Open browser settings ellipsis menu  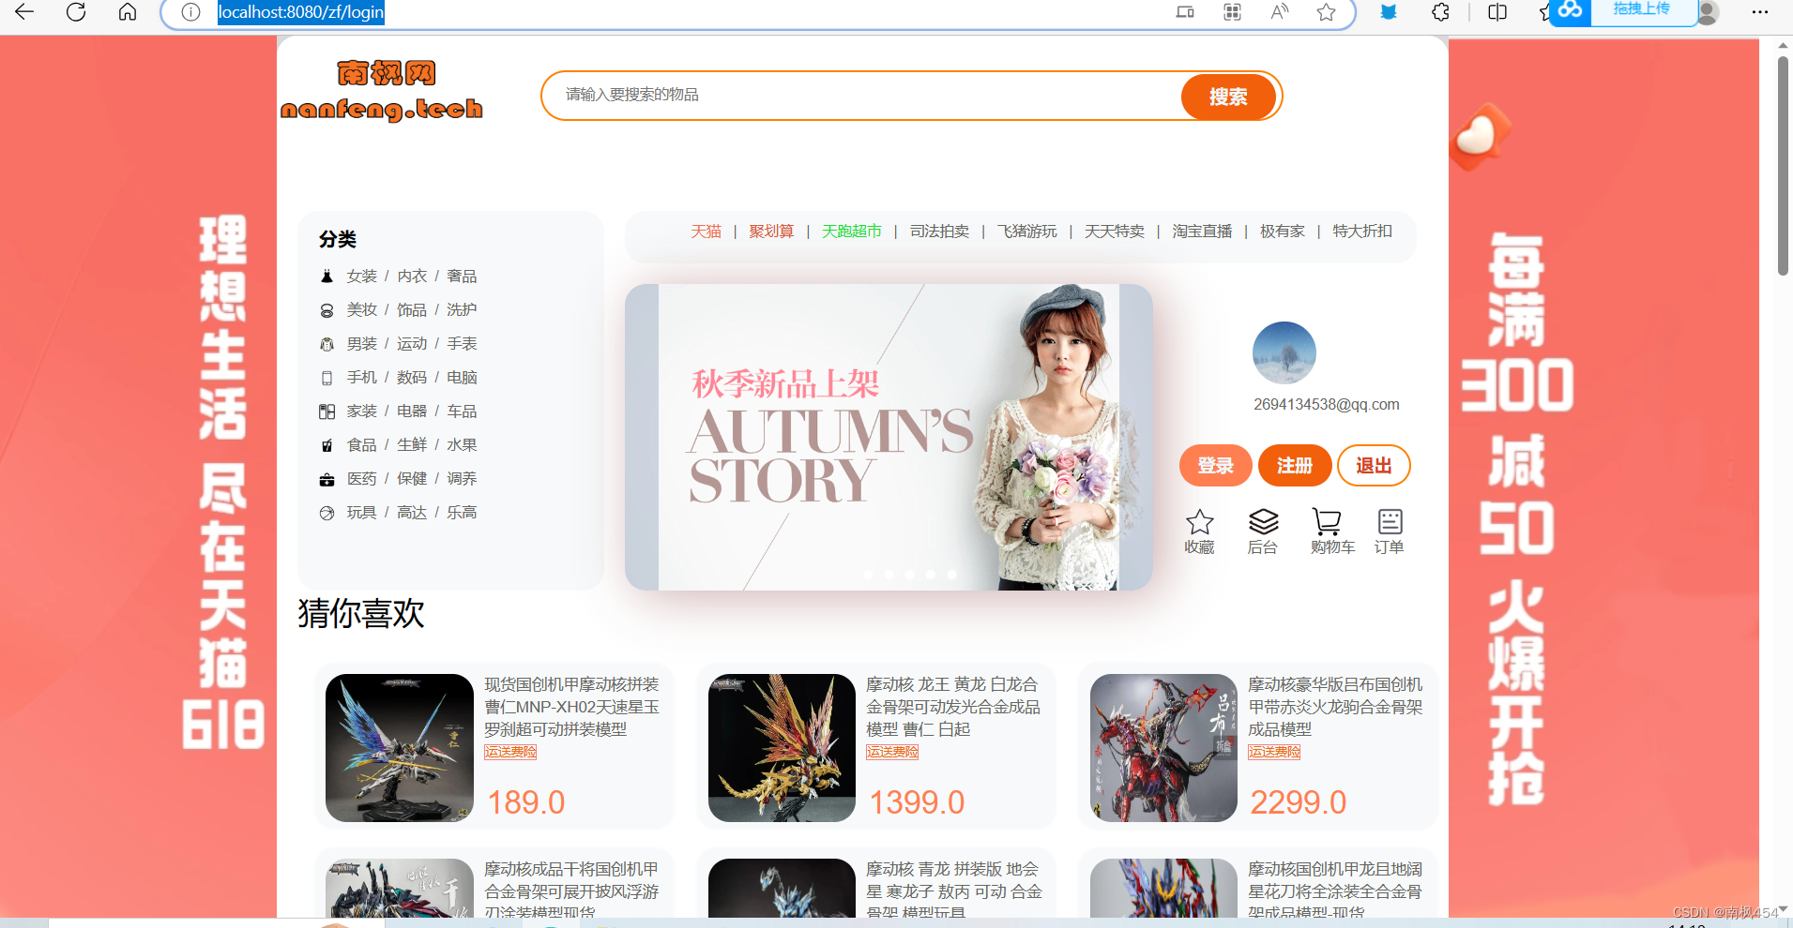click(1760, 12)
